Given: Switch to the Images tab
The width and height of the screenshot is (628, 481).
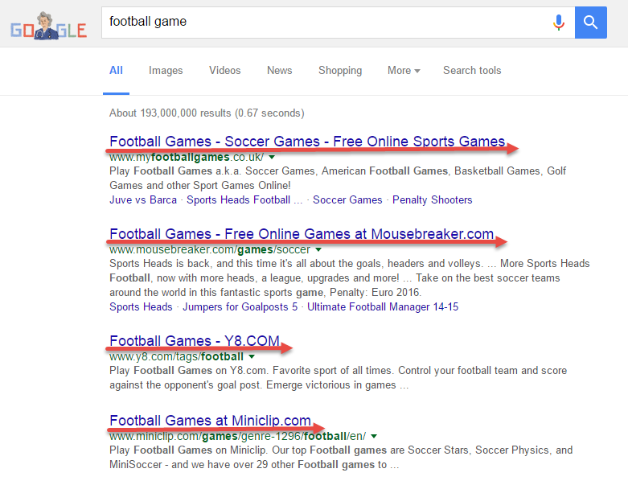Looking at the screenshot, I should [x=166, y=71].
